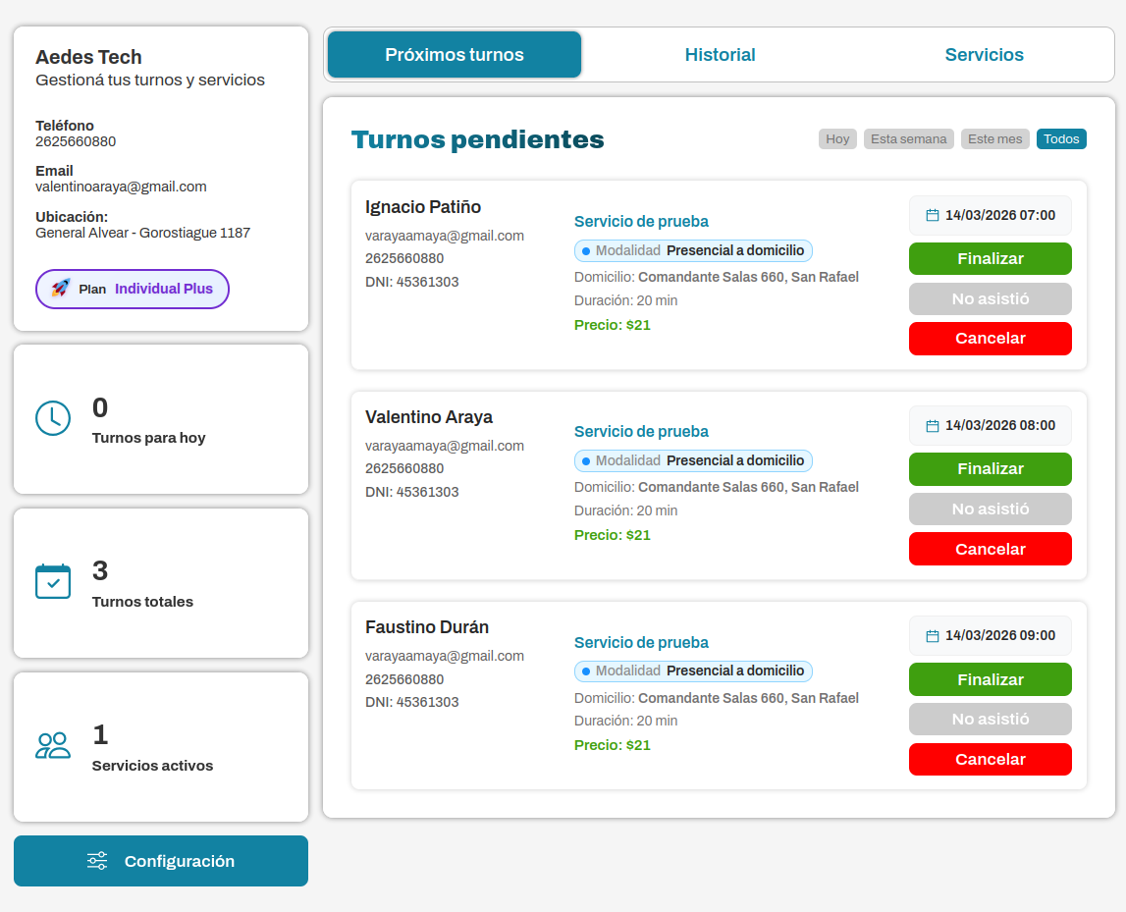
Task: Click the calendar icon beside 14/03/2026 08:00
Action: [931, 425]
